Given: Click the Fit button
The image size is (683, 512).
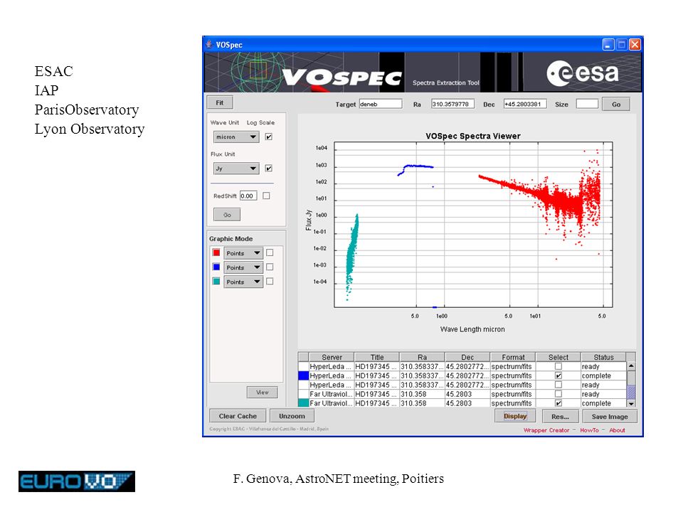Looking at the screenshot, I should pos(220,102).
